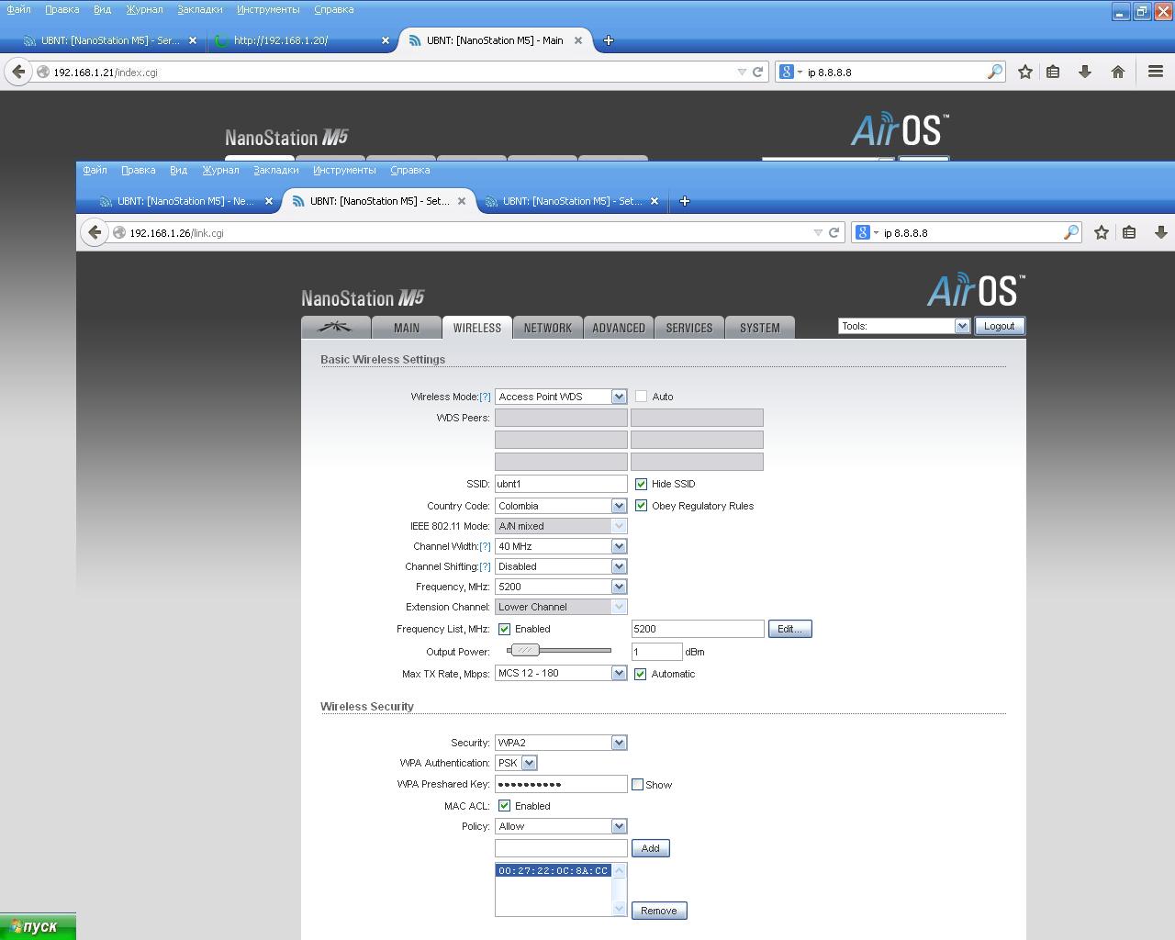Open WPA Authentication PSK dropdown
This screenshot has width=1175, height=940.
(516, 763)
